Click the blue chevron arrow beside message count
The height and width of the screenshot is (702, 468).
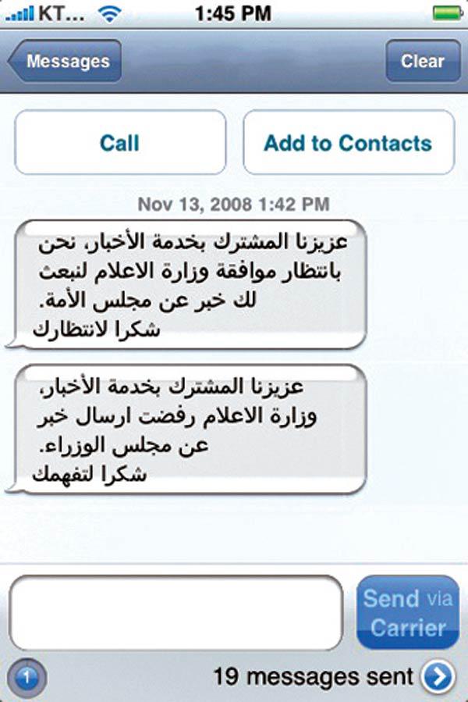tap(438, 676)
